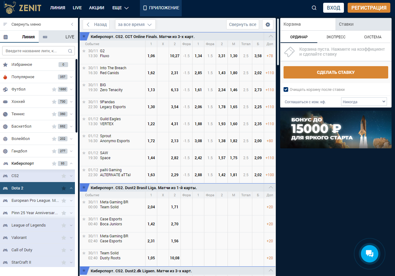
Task: Collapse the Dust2 Brasil Liga section
Action: (x=271, y=187)
